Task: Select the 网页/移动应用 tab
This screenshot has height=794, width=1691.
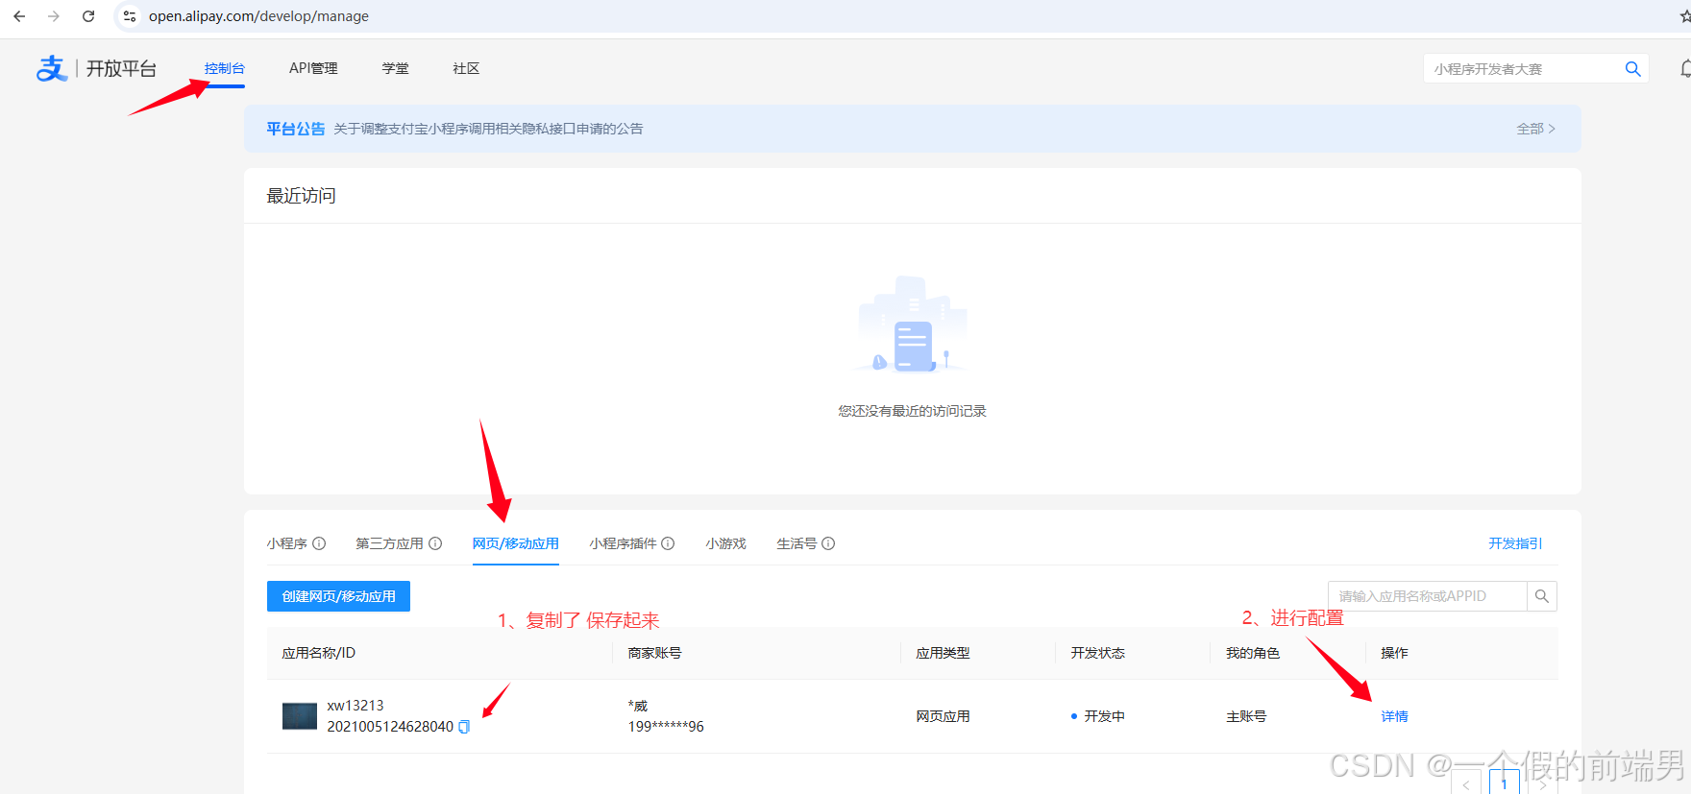Action: (x=516, y=543)
